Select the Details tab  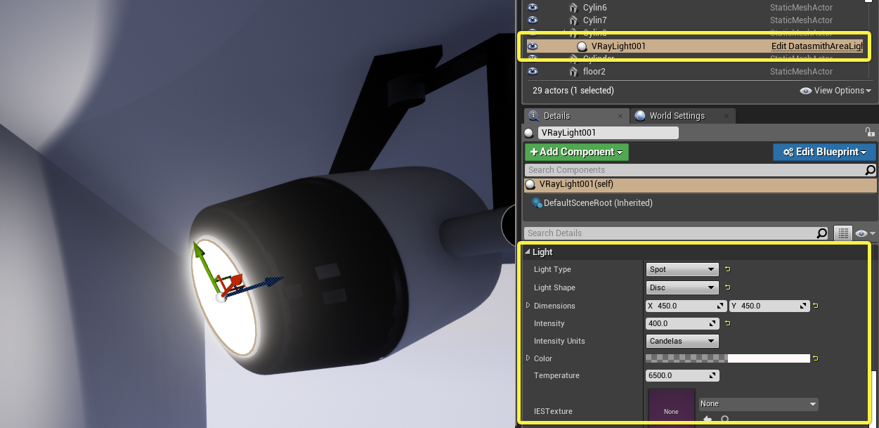(556, 116)
